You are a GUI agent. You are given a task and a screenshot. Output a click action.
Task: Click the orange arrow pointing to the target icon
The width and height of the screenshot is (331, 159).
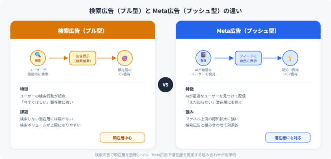(x=107, y=58)
